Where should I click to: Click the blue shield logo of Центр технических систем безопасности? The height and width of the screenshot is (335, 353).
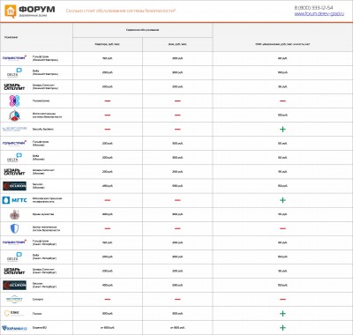point(14,228)
